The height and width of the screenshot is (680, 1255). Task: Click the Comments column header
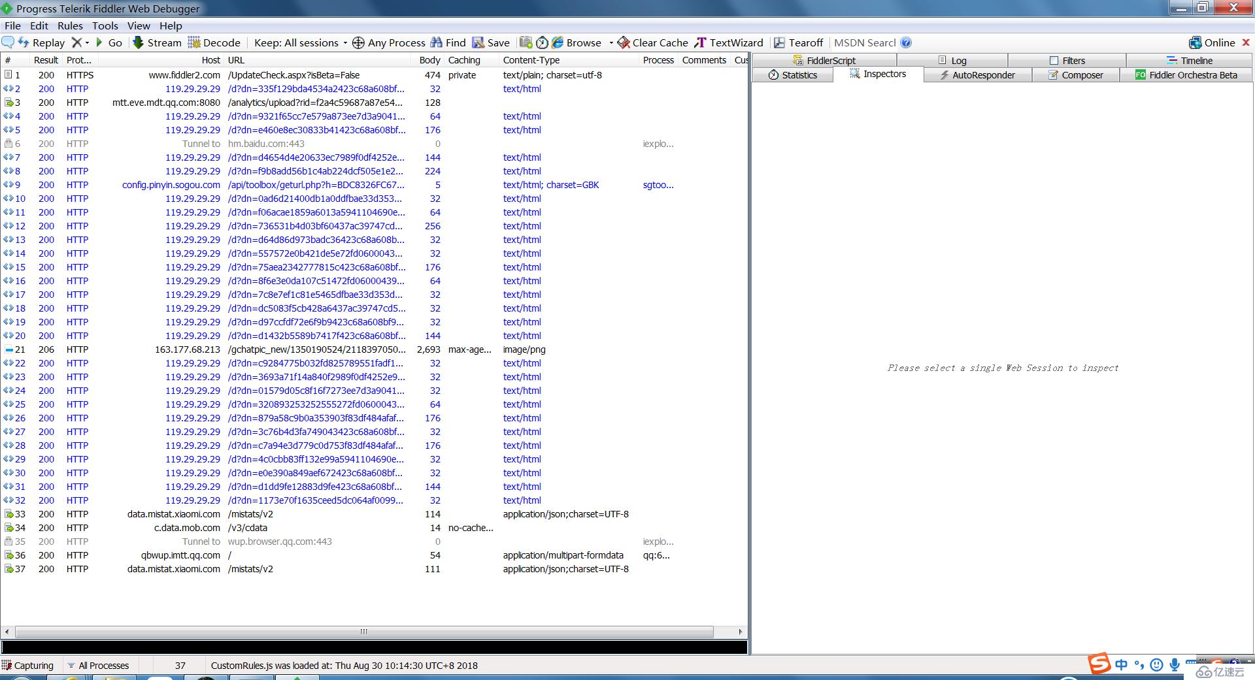[704, 59]
